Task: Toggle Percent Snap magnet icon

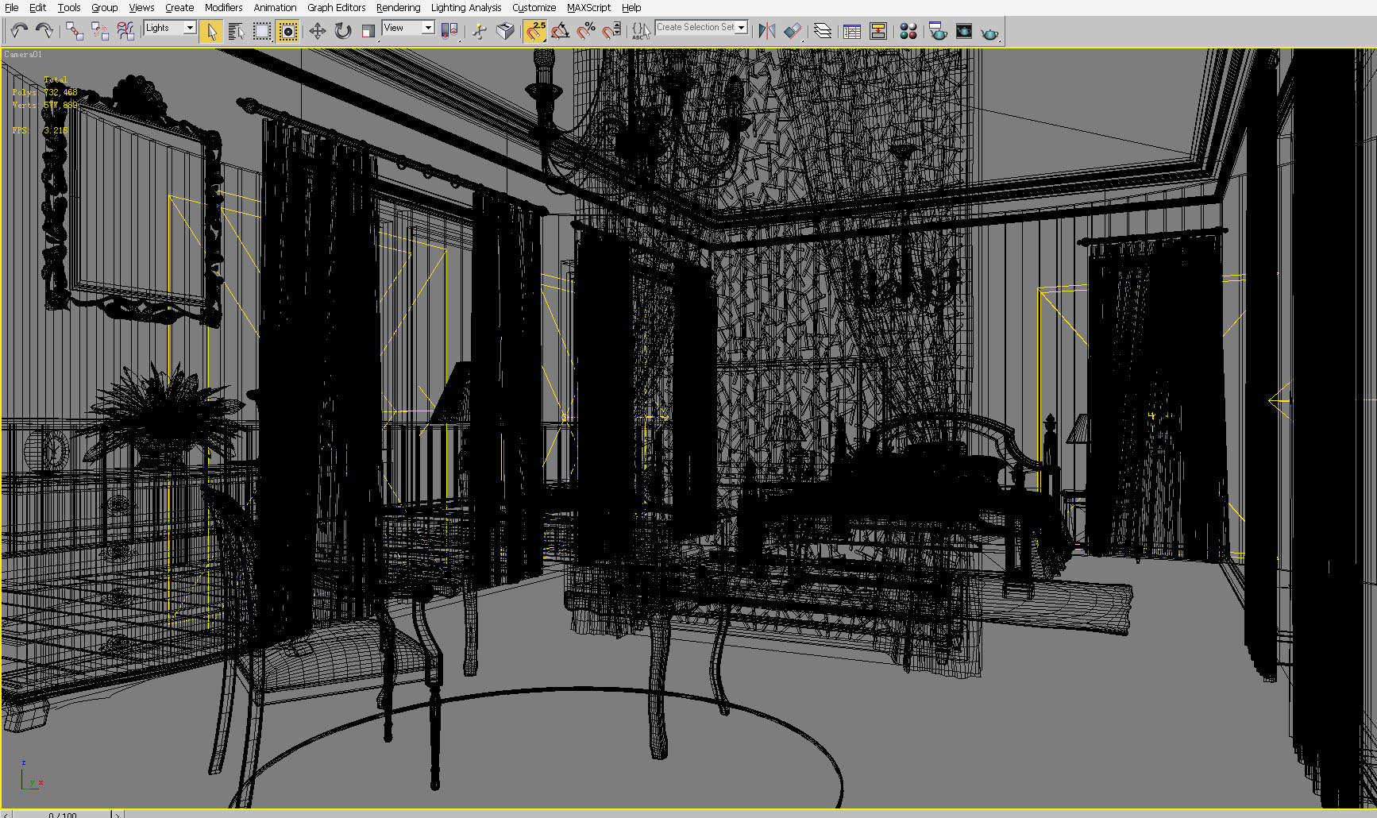Action: (x=586, y=31)
